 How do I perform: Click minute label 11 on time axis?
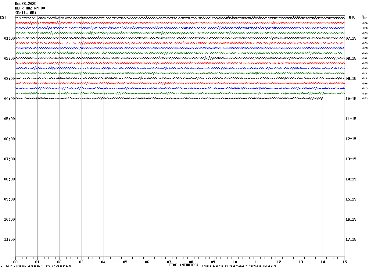(x=257, y=262)
